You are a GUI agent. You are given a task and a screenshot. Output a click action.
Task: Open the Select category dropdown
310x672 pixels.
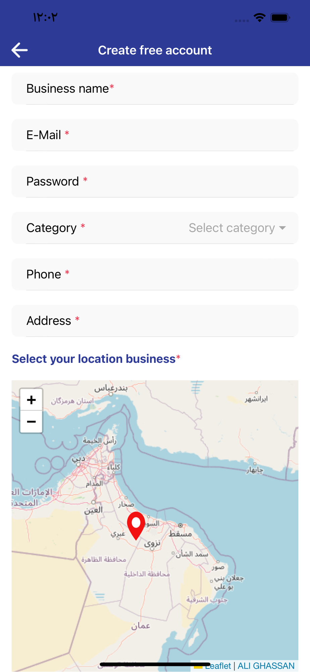[x=232, y=228]
